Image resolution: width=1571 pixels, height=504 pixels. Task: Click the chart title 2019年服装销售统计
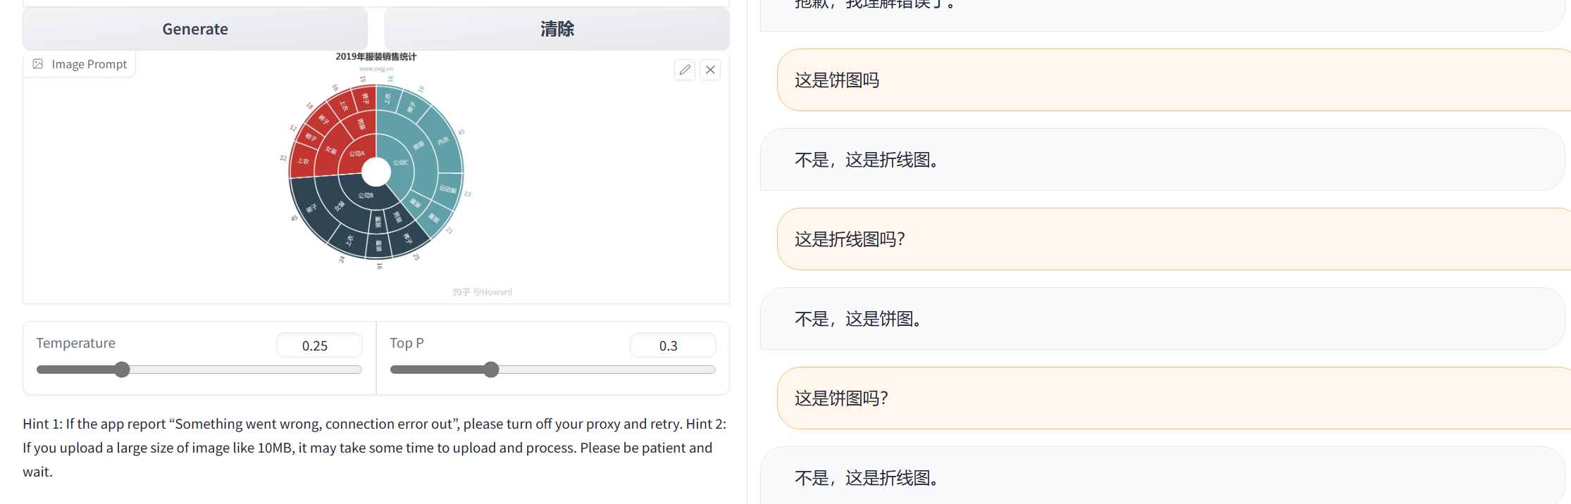coord(375,56)
